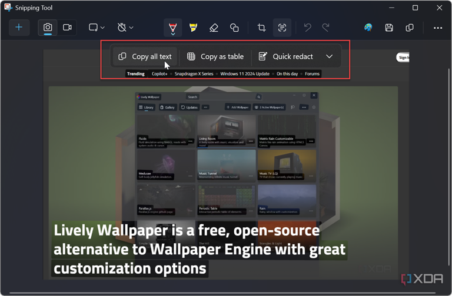Expand the Quick redact options chevron

pos(329,56)
